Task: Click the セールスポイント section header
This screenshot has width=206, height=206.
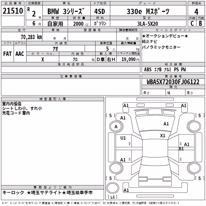Action: click(173, 30)
